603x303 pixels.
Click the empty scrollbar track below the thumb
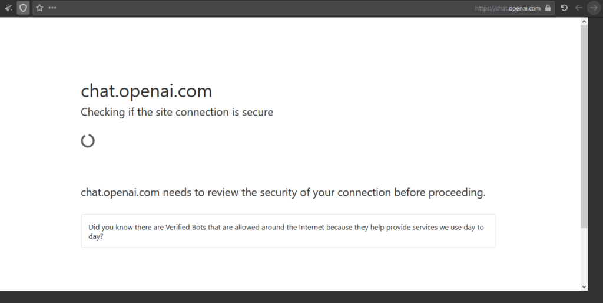click(584, 255)
